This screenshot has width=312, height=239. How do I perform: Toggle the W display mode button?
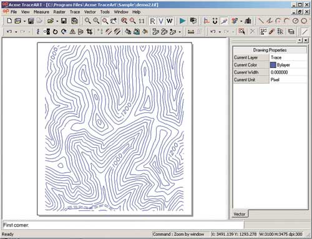170,21
